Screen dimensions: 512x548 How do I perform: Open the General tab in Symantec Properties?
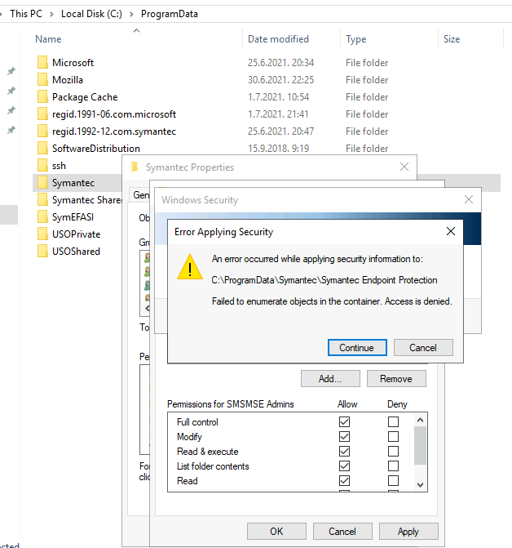point(140,194)
